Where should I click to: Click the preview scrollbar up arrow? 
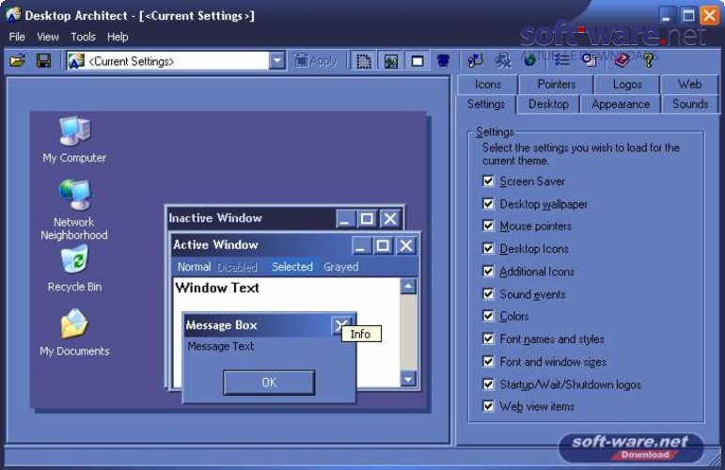tap(408, 286)
